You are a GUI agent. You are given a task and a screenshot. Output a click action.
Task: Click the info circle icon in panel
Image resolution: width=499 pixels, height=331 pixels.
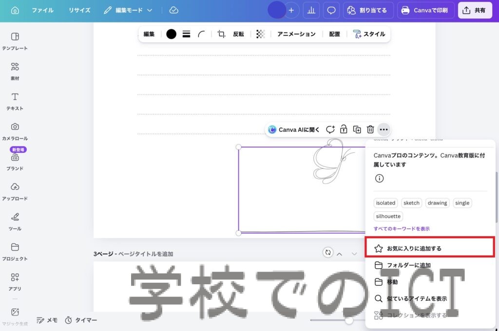pos(380,179)
